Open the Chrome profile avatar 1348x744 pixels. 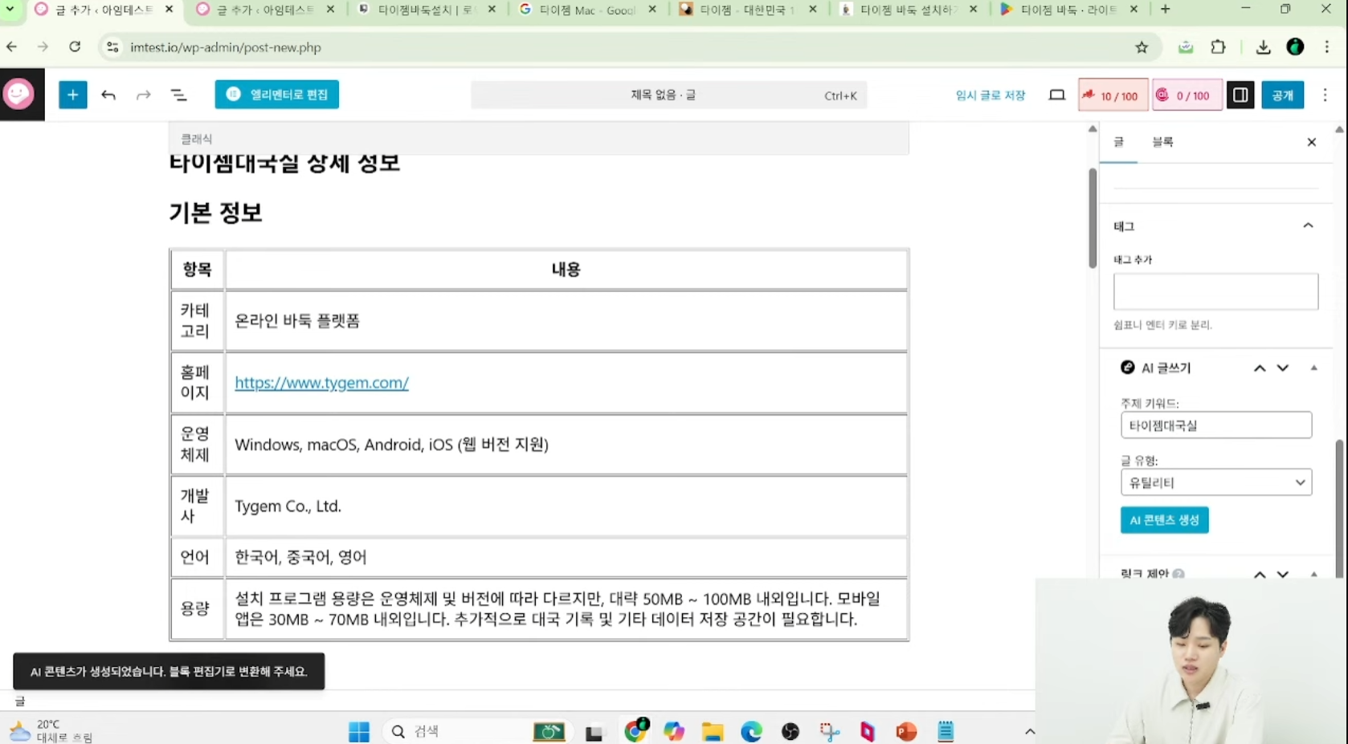coord(1295,47)
